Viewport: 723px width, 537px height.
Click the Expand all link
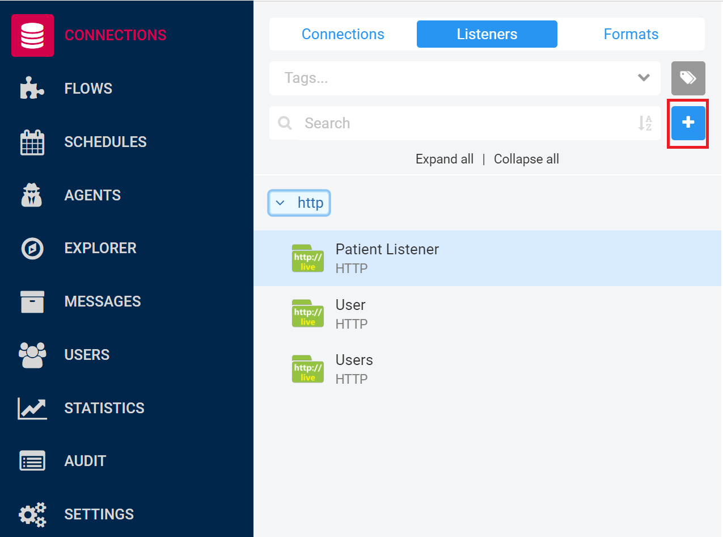[x=445, y=159]
